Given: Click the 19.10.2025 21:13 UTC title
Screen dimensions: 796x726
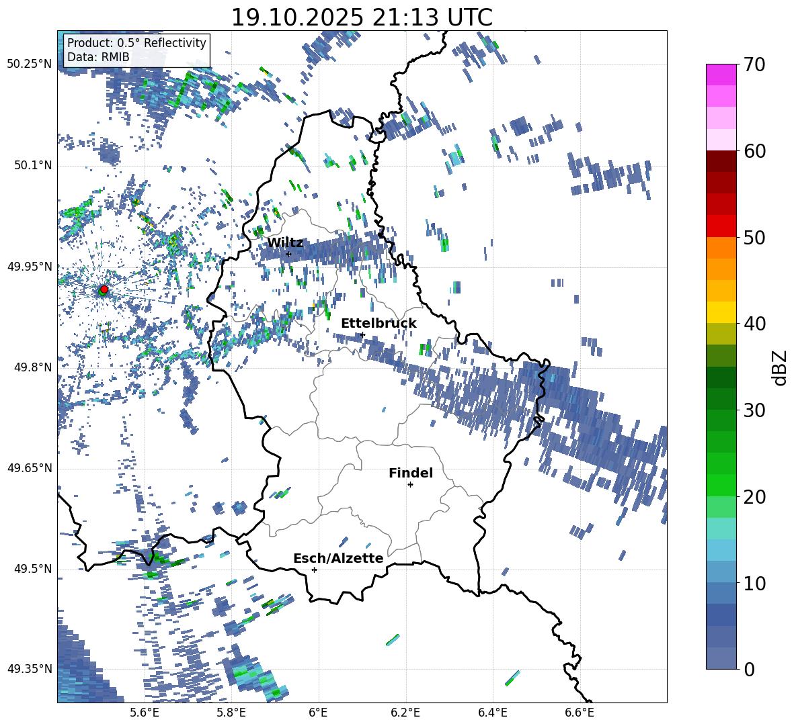Looking at the screenshot, I should (x=362, y=17).
